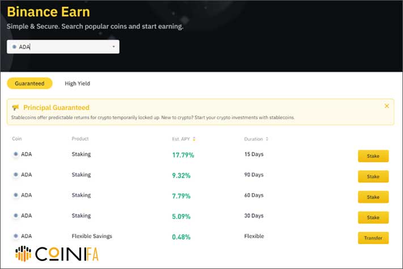Click ADA coin icon in 60 Days row

16,195
